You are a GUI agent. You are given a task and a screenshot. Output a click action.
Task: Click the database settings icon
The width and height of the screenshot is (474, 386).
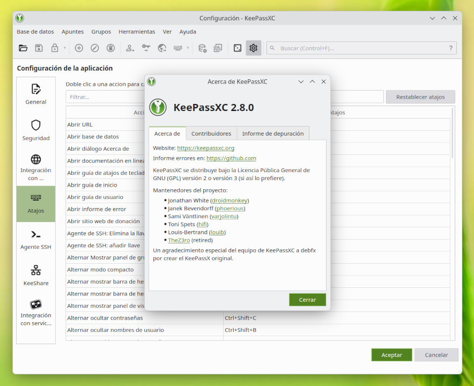tap(202, 48)
